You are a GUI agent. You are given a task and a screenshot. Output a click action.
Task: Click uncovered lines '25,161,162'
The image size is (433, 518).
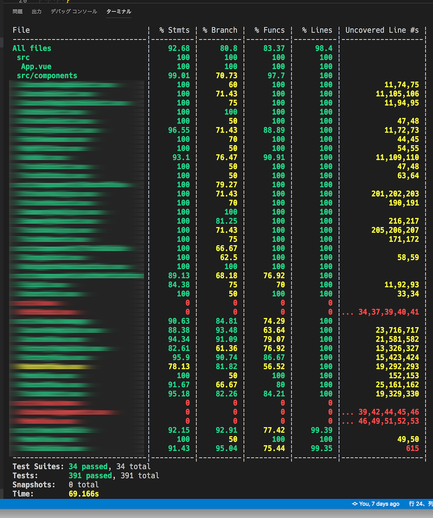[397, 385]
